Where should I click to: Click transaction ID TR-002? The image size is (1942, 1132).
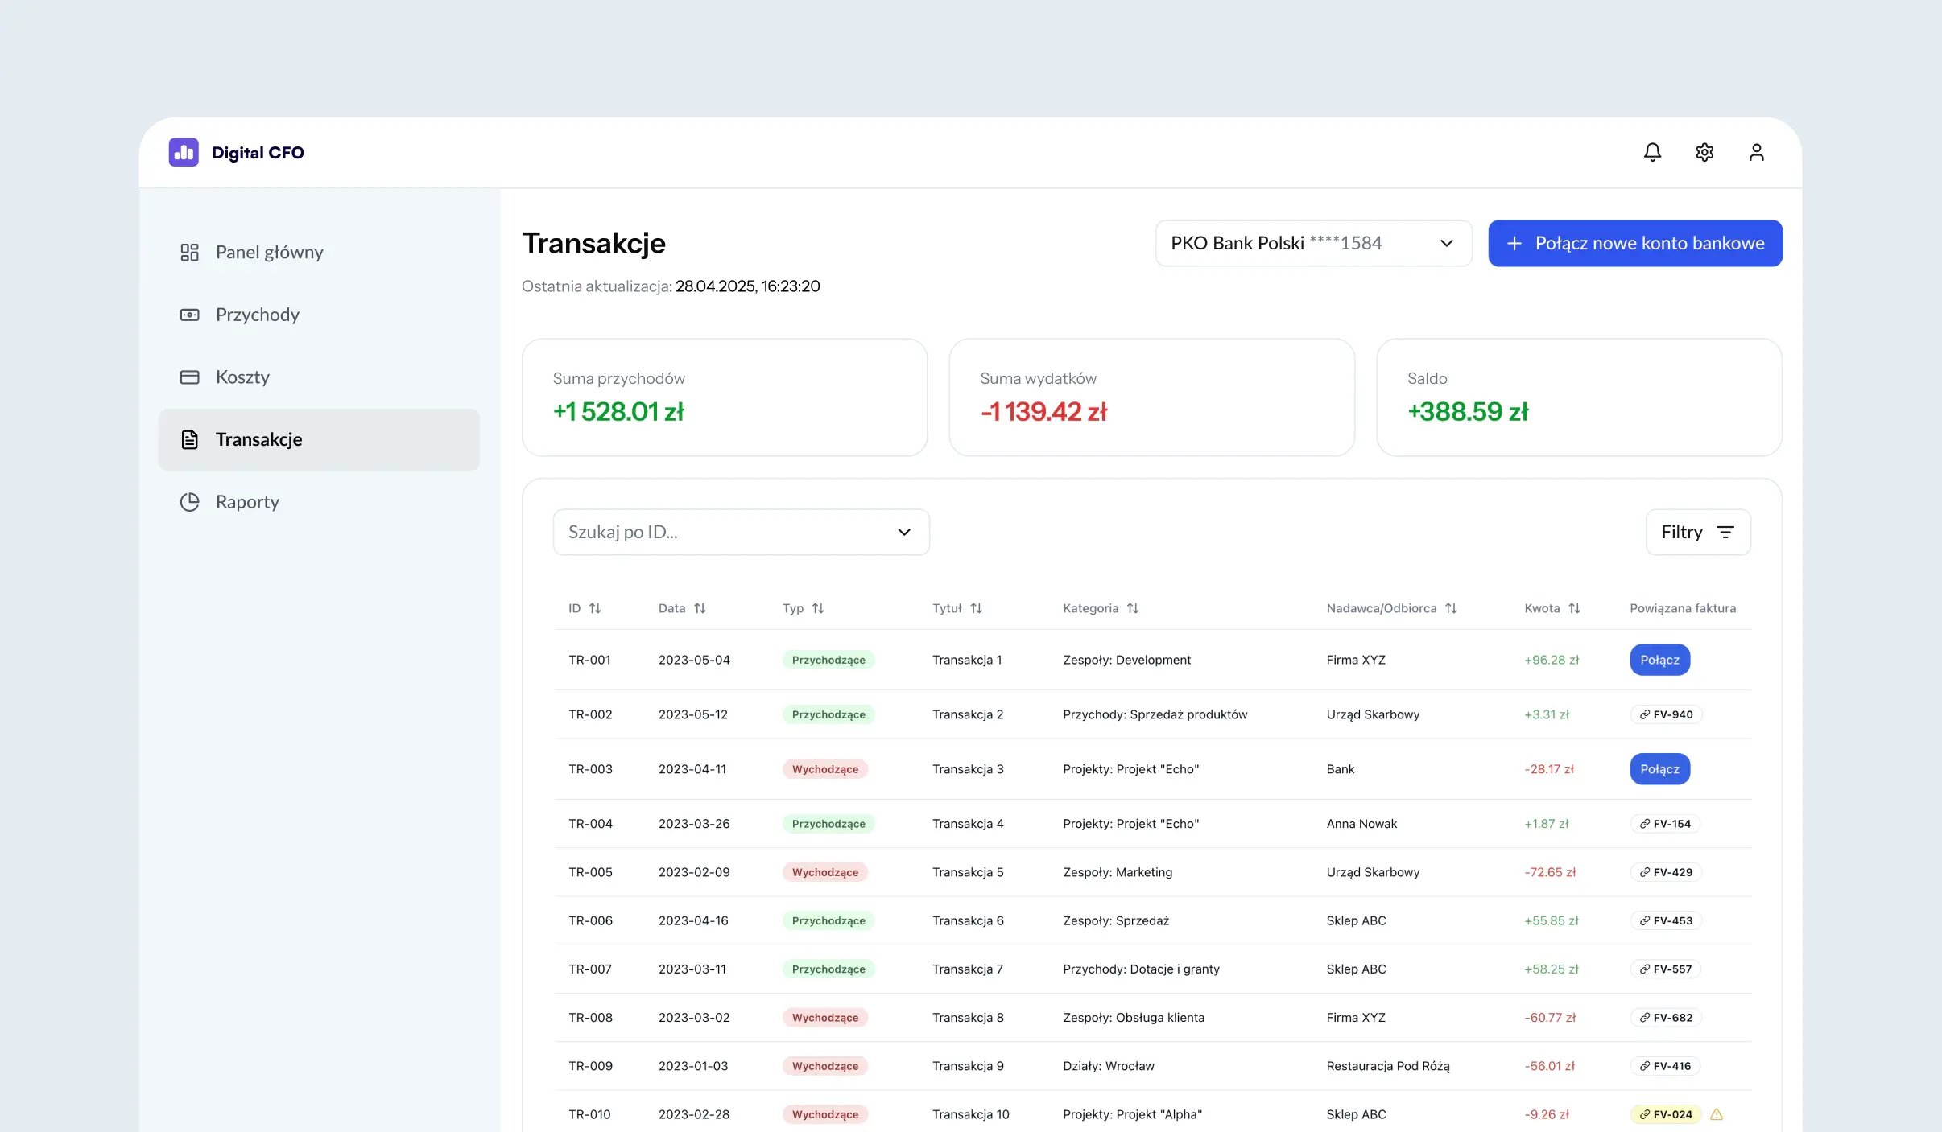pyautogui.click(x=590, y=714)
